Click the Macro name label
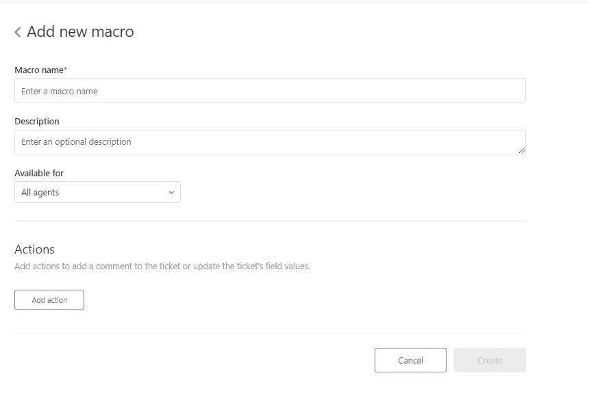The image size is (589, 397). pos(40,70)
